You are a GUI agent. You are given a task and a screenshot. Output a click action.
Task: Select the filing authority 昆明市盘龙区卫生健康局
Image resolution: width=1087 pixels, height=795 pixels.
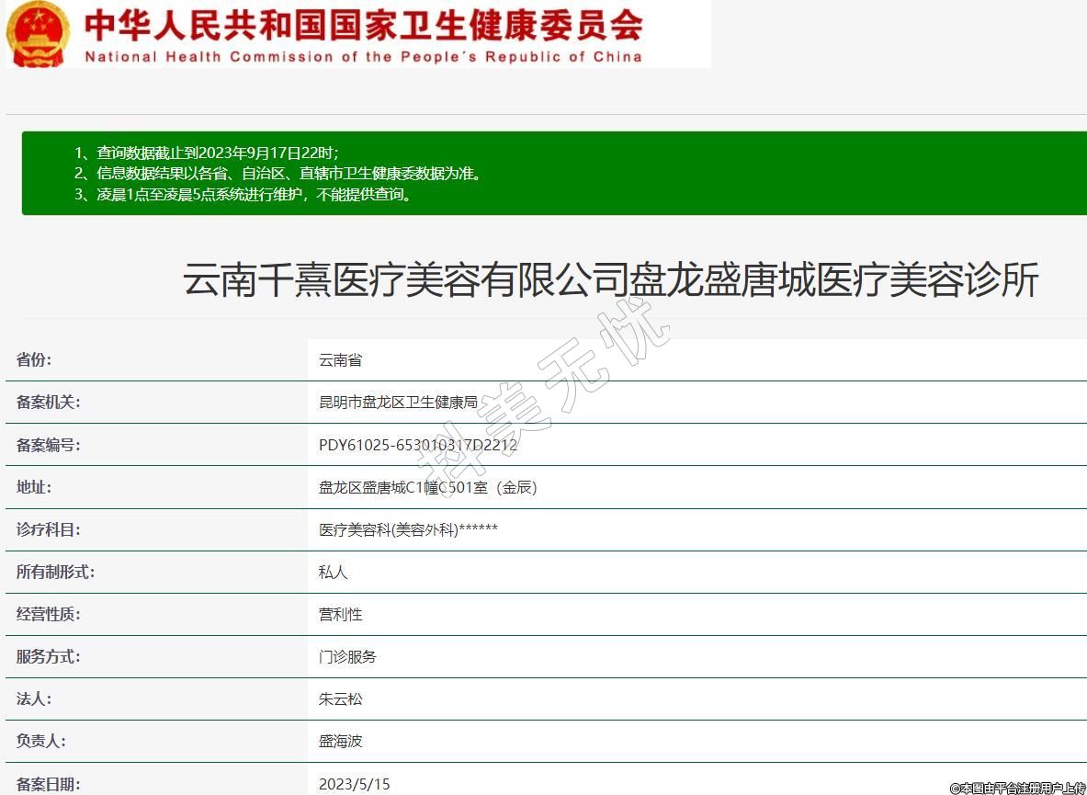pyautogui.click(x=398, y=403)
